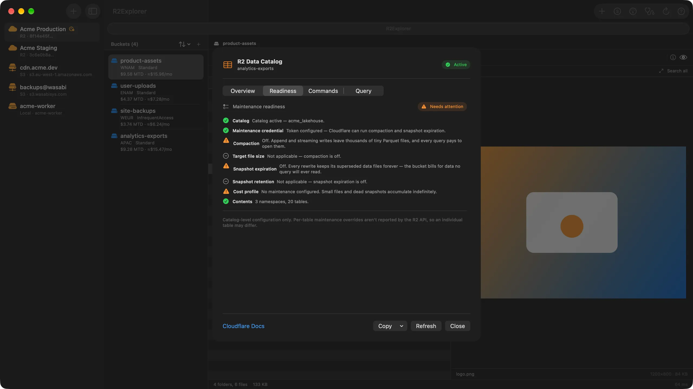
Task: Run diagnostics via stethoscope toolbar icon
Action: 649,11
